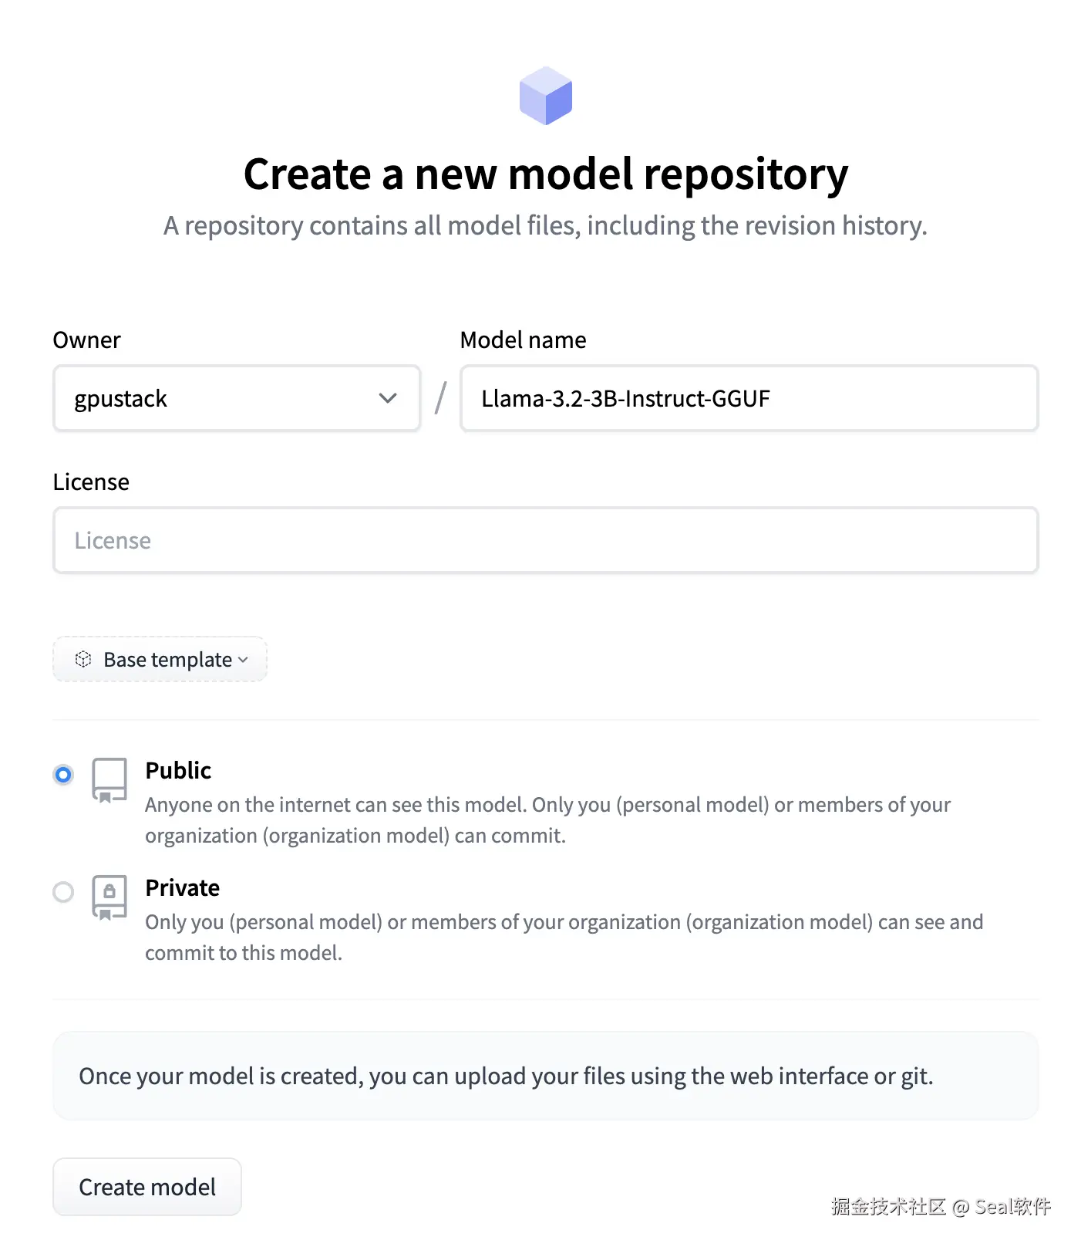Viewport: 1081px width, 1247px height.
Task: Select the Private visibility radio button
Action: pos(63,892)
